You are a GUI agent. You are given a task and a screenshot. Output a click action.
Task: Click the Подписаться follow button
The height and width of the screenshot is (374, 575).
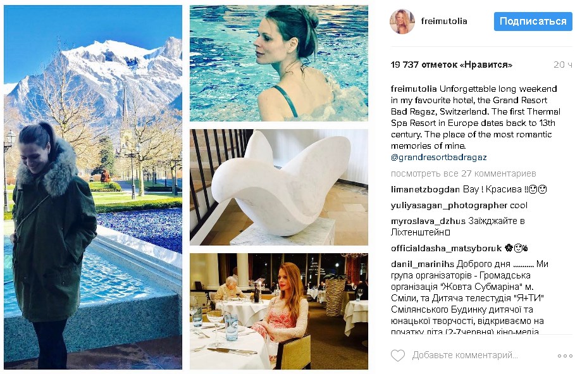[x=533, y=22]
